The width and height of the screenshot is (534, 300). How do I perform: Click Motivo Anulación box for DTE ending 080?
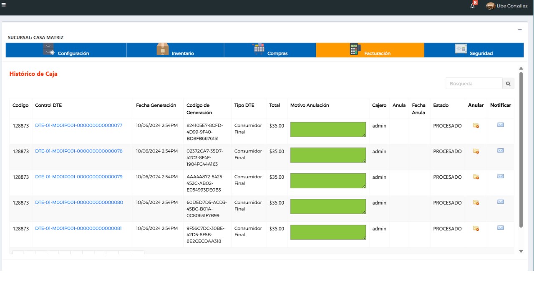(328, 206)
